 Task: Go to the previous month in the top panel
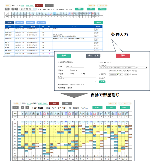click(x=13, y=9)
